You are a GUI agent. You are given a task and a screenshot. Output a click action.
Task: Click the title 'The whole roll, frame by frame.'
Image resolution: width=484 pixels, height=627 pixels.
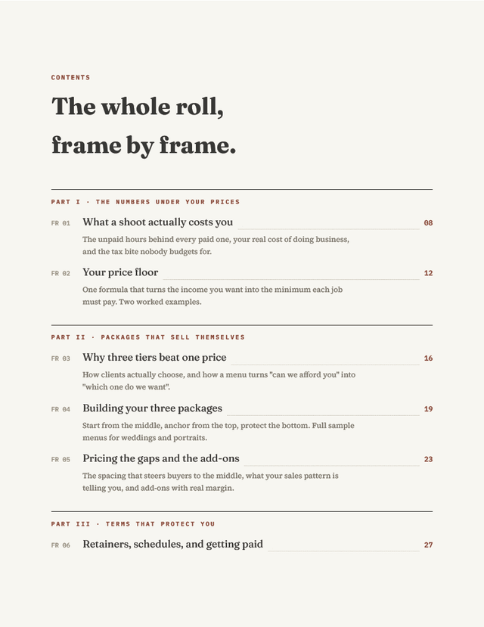[x=144, y=126]
